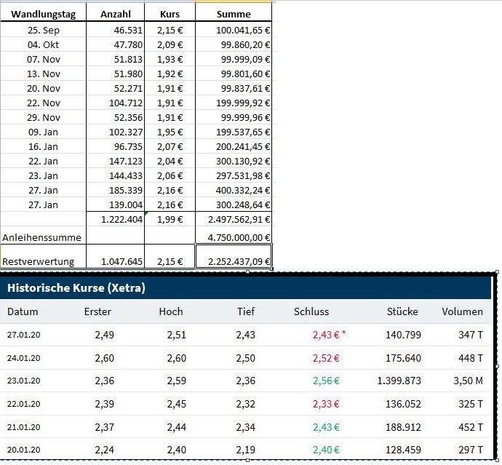This screenshot has height=465, width=502.
Task: Click the 25. Sep date cell
Action: click(43, 31)
